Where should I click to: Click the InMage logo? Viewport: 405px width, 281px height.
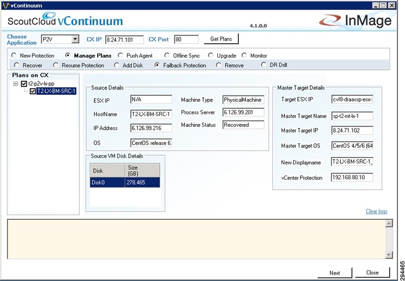pos(355,21)
